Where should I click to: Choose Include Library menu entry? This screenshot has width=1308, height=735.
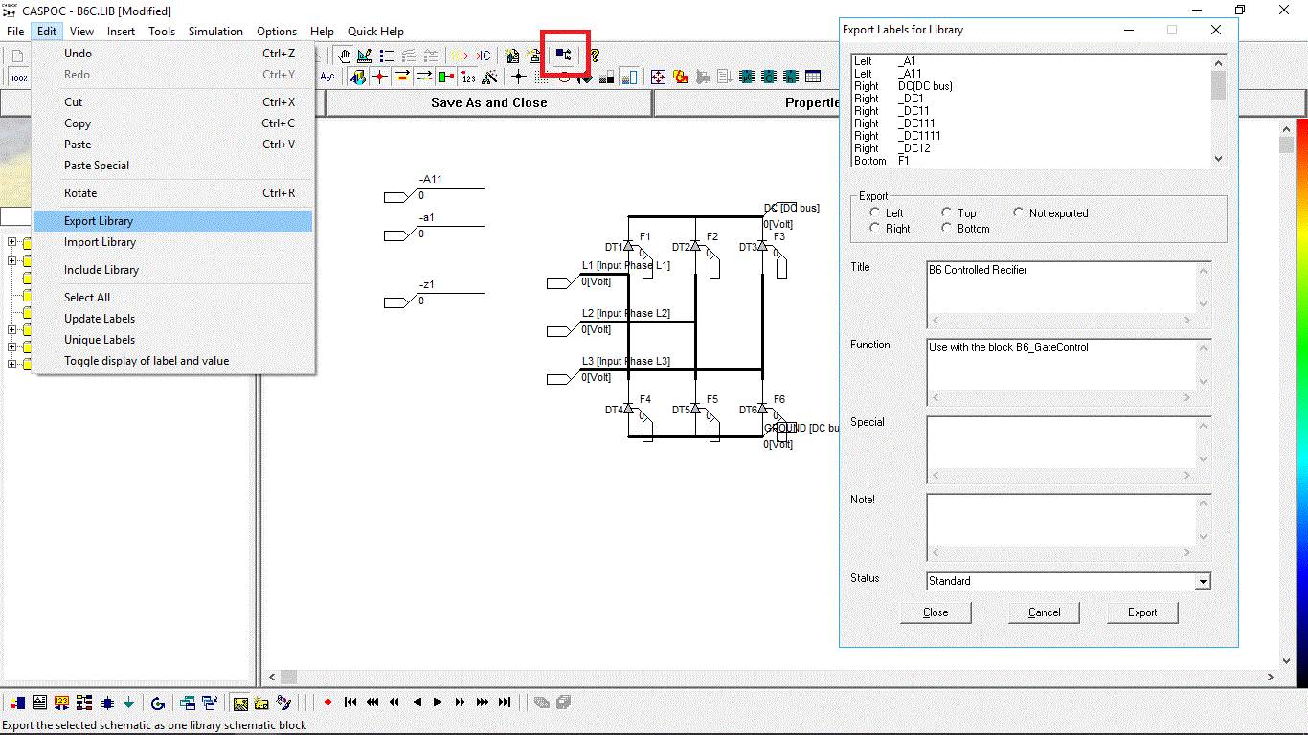173,270
